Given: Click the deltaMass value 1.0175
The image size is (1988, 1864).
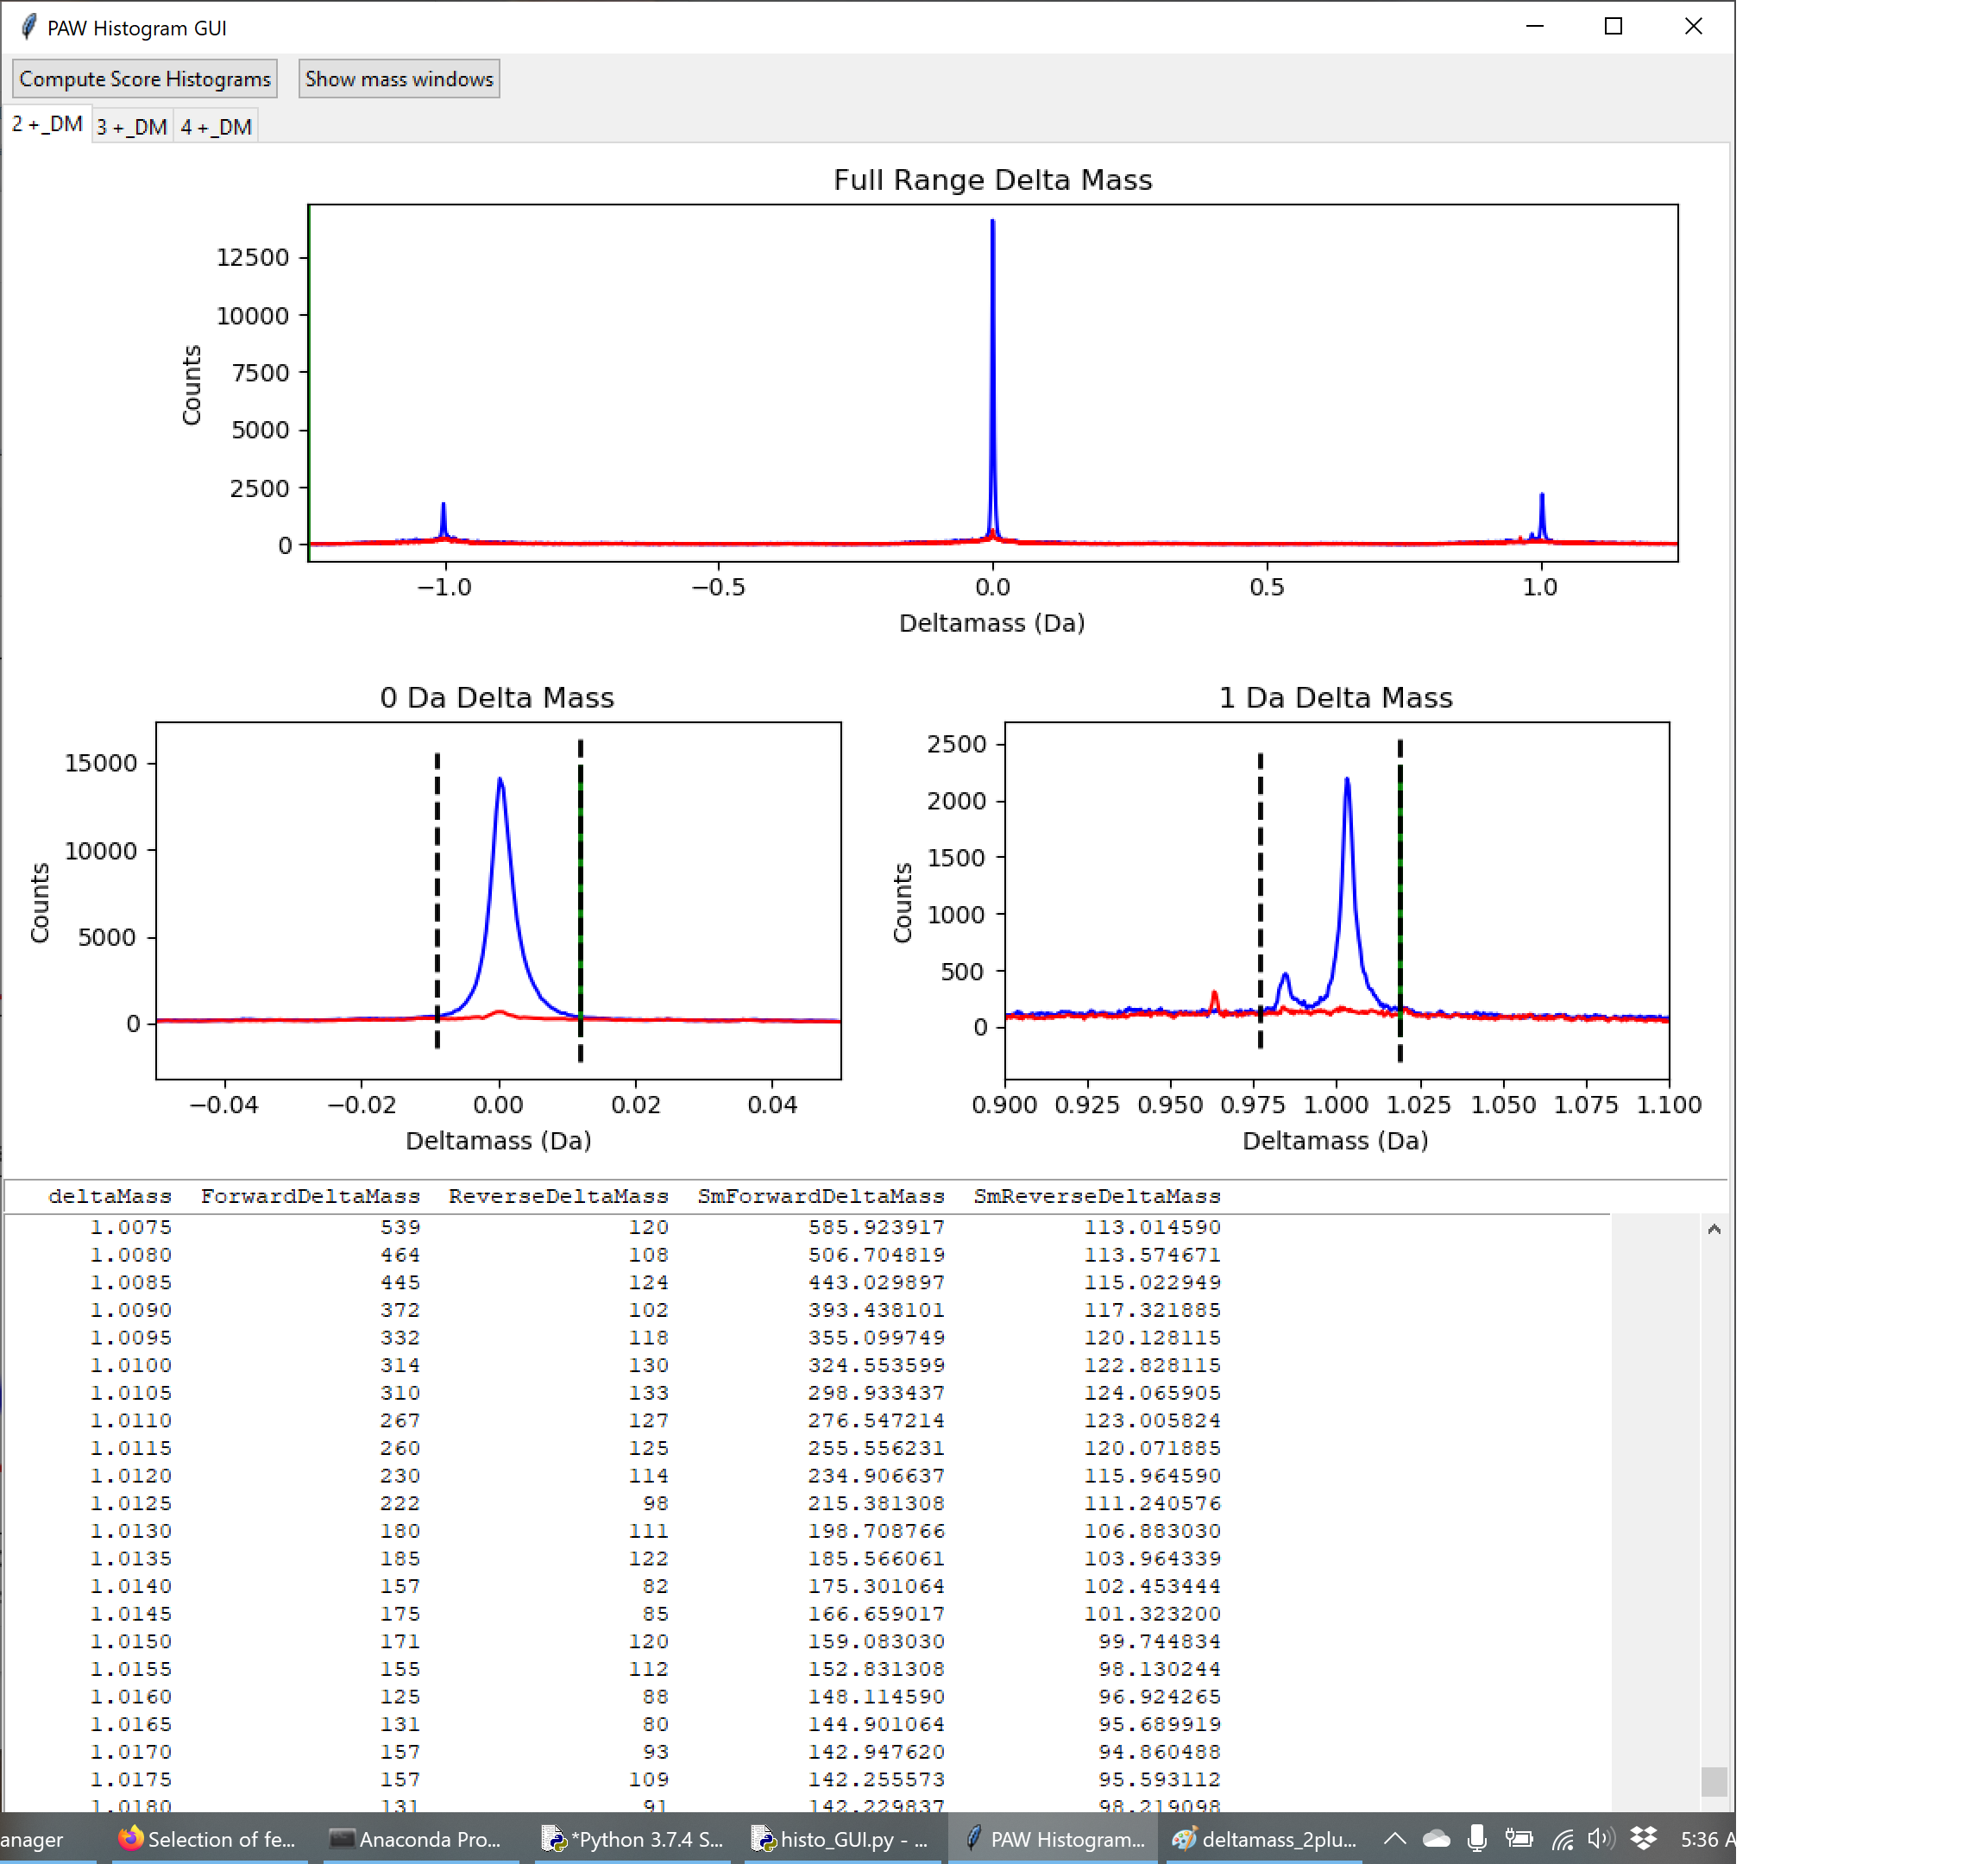Looking at the screenshot, I should click(131, 1779).
